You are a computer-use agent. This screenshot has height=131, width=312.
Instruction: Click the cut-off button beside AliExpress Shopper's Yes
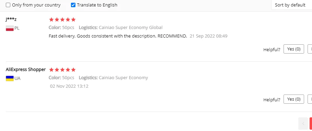coord(310,99)
